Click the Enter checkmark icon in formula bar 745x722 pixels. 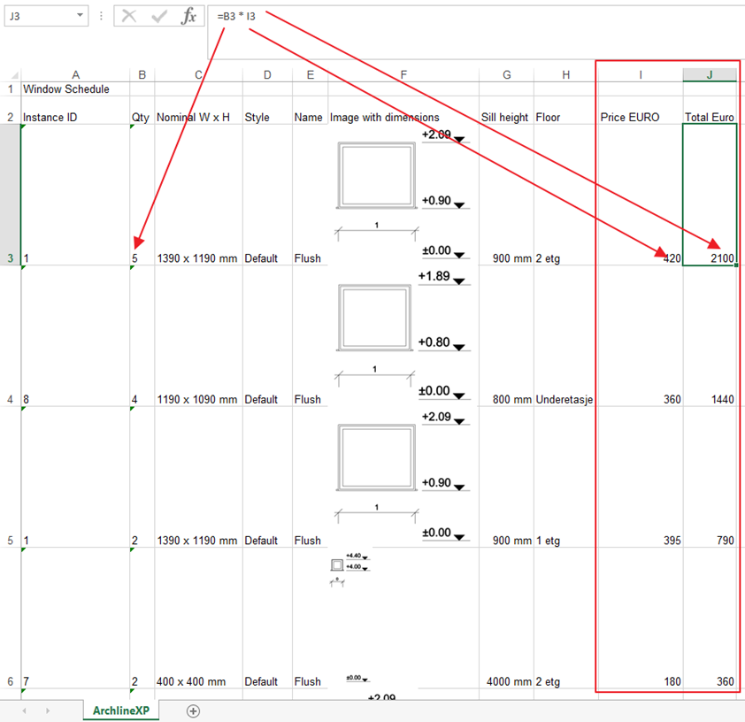point(159,17)
